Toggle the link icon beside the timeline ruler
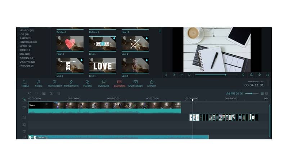 tap(24, 99)
